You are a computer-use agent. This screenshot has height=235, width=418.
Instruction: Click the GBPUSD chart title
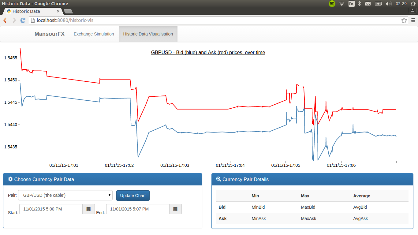[x=208, y=53]
